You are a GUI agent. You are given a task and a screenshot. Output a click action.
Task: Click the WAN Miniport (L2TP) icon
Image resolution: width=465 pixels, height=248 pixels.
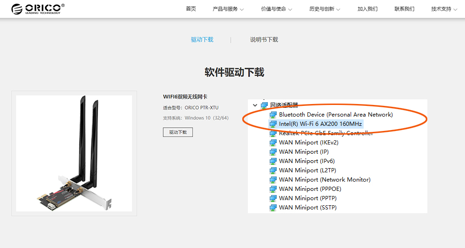tap(273, 170)
